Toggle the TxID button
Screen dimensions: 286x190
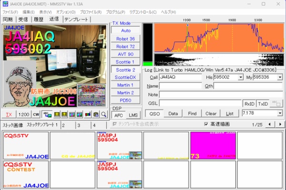(x=263, y=104)
